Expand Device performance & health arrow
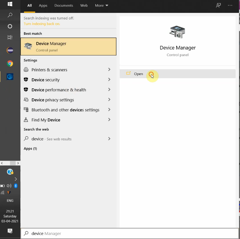The image size is (240, 239). (109, 90)
